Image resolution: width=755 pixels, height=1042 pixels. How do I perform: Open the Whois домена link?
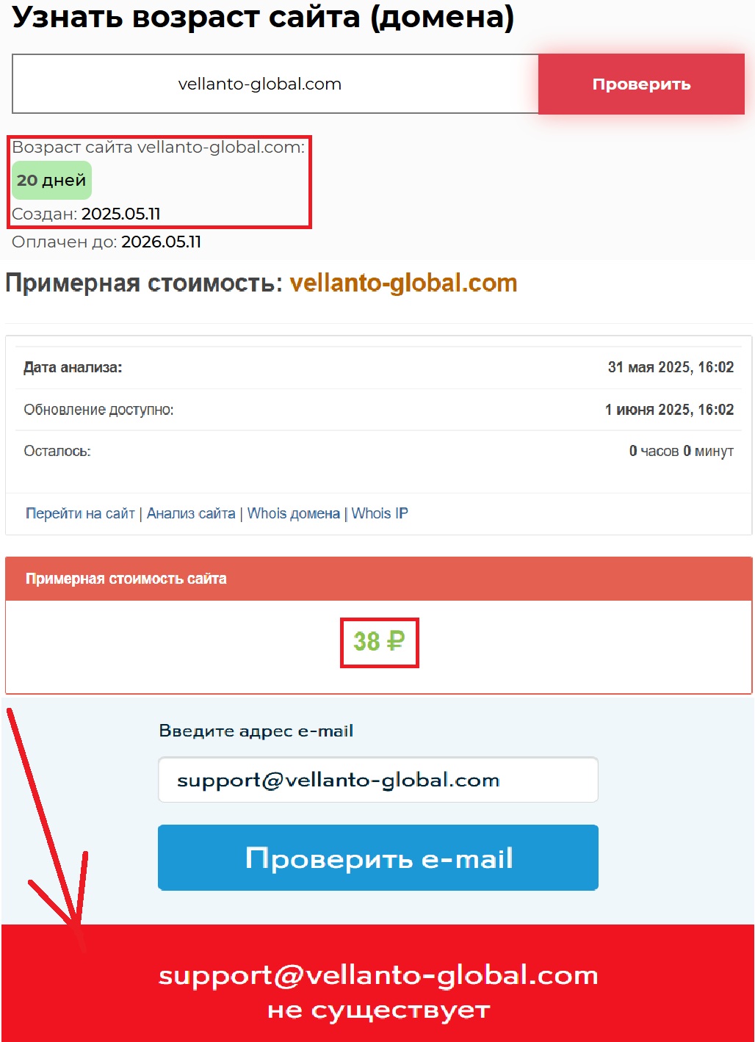294,513
